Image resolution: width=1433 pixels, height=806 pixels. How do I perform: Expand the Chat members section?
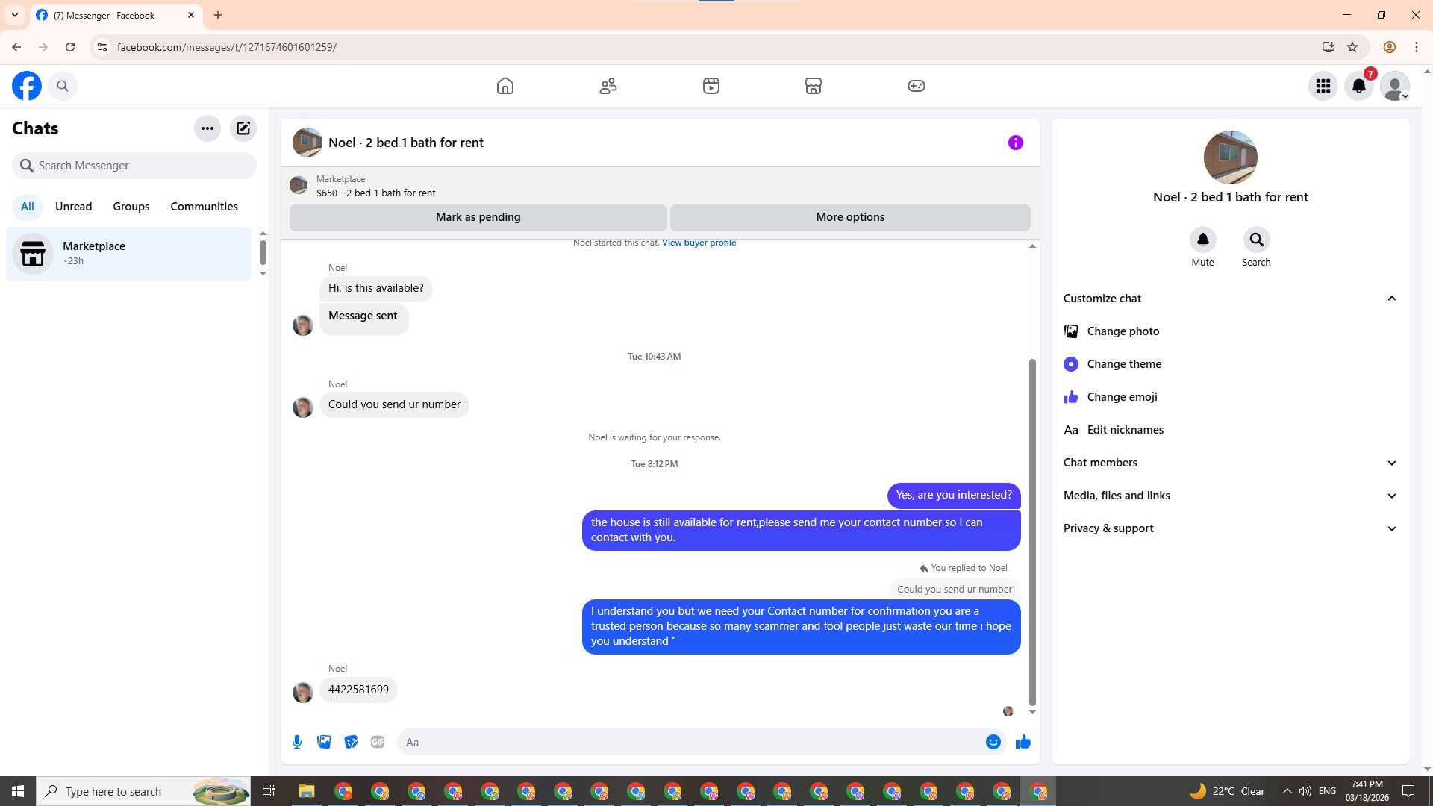coord(1391,463)
